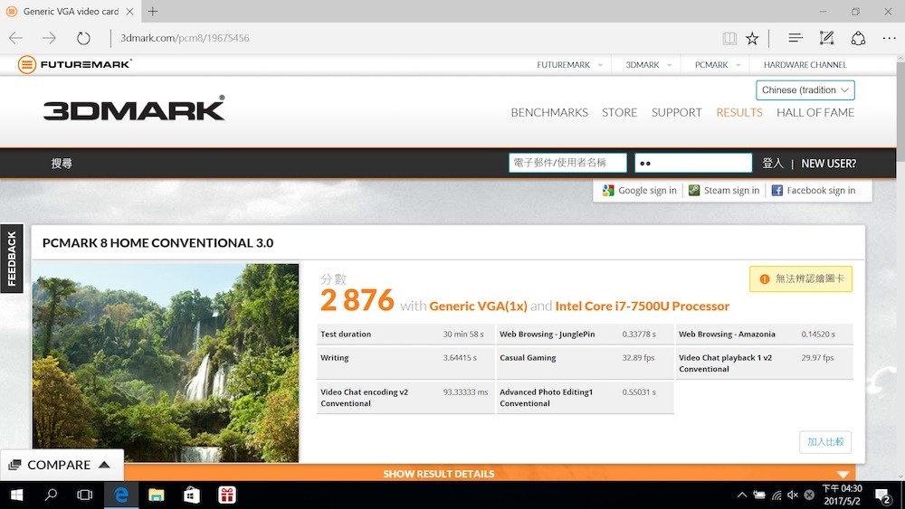Screen dimensions: 905x509
Task: Click Intel Core i7-7500U Processor link
Action: 643,306
